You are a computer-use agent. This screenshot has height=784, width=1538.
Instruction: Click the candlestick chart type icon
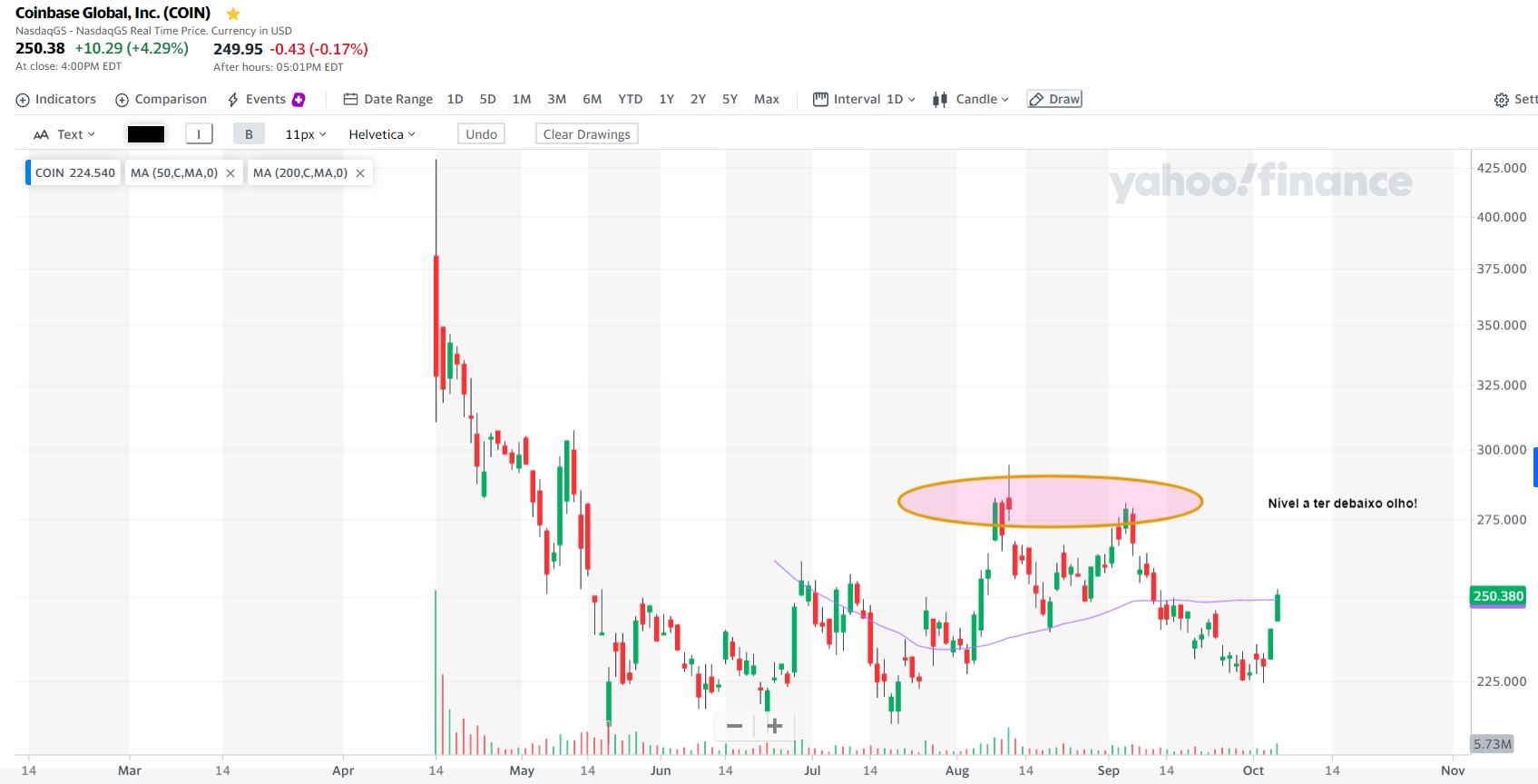940,100
